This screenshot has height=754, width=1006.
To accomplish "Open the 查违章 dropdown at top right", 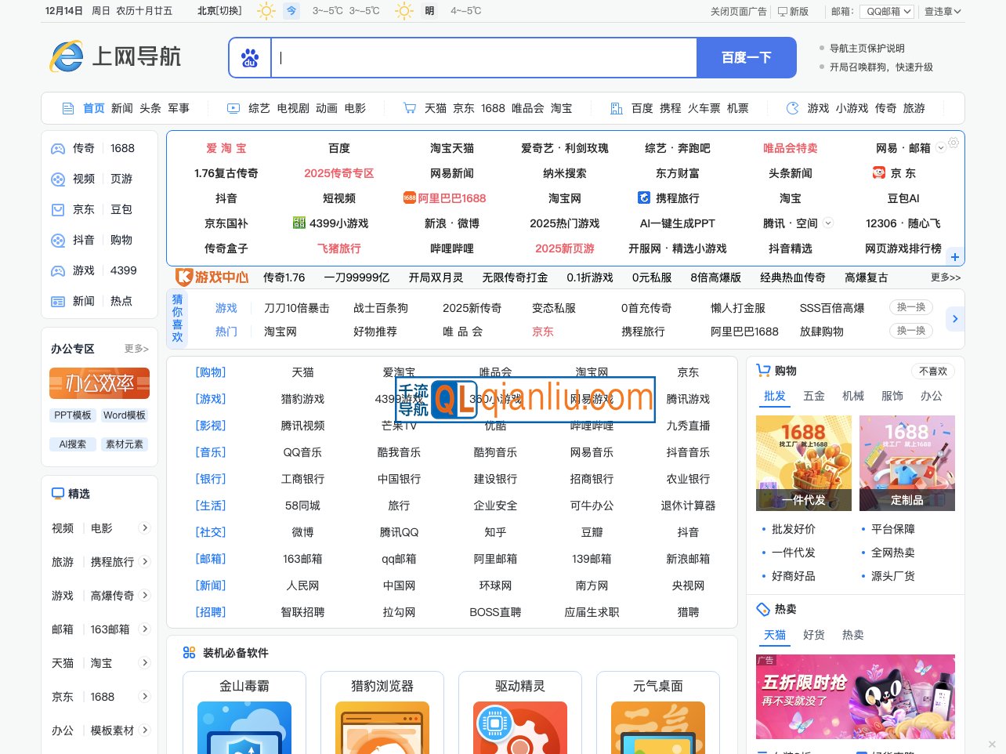I will click(943, 11).
